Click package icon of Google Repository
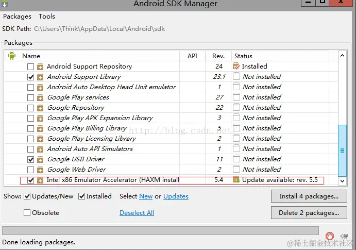Viewport: 356px width, 250px height. pos(40,108)
